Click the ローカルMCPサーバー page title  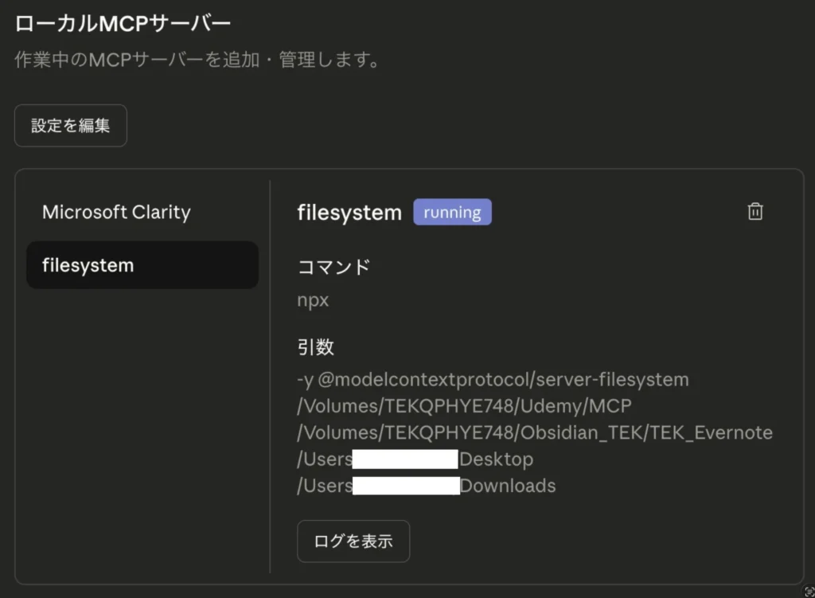(123, 24)
